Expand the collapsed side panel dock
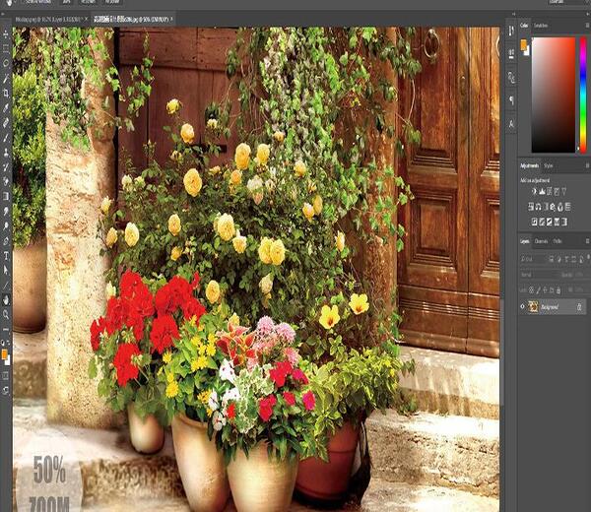The image size is (591, 512). [513, 14]
